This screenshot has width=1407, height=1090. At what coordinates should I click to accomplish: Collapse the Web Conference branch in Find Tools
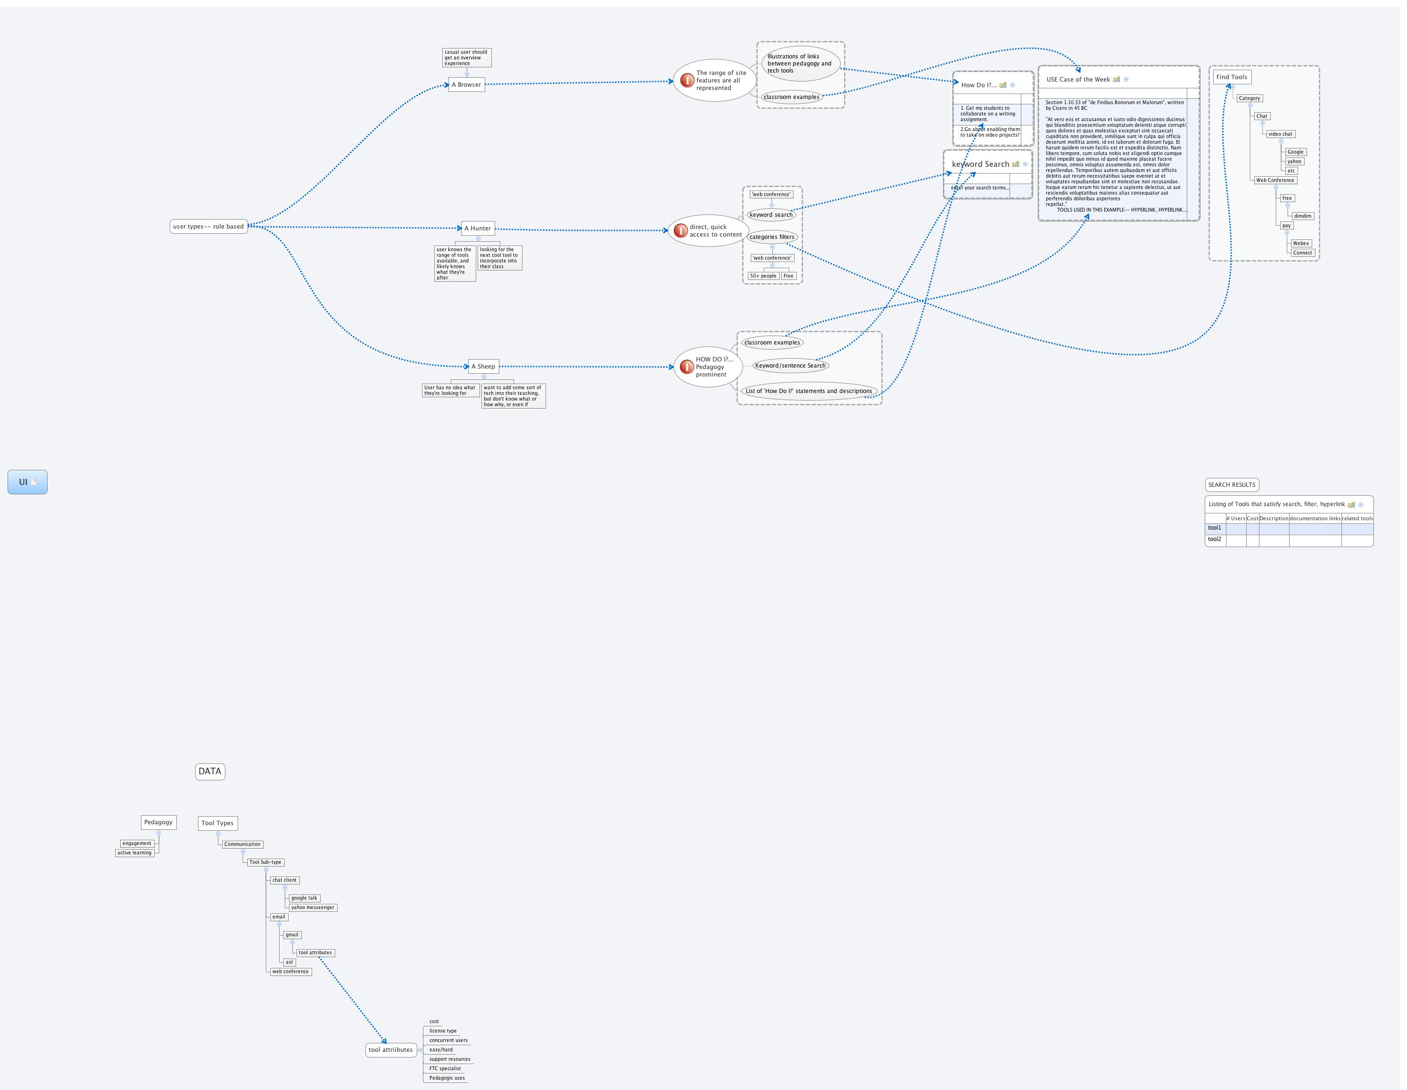tap(1276, 188)
